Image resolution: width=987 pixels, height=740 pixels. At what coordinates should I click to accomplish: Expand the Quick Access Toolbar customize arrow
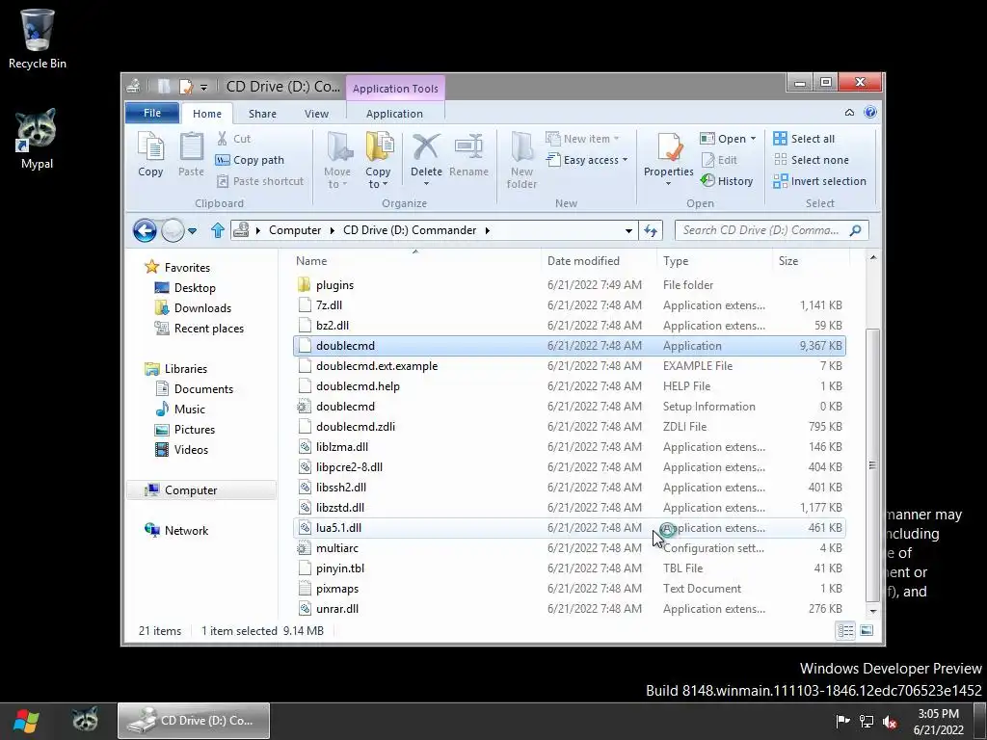click(x=203, y=87)
